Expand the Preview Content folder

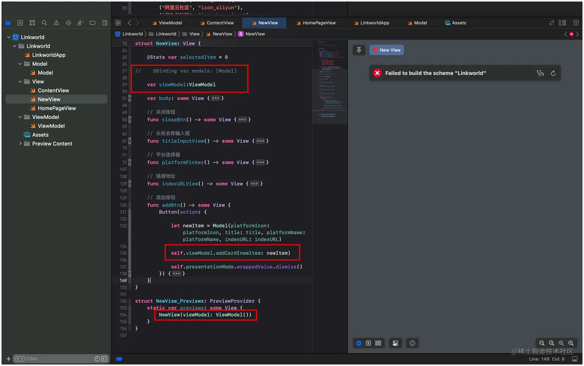(x=20, y=144)
